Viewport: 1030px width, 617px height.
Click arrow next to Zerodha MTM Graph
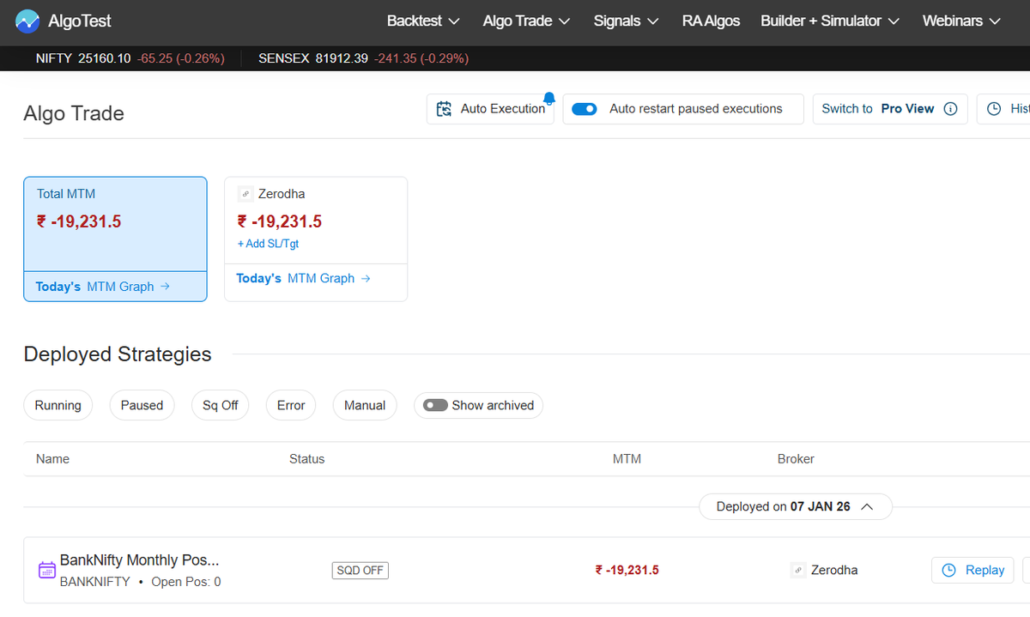[366, 278]
